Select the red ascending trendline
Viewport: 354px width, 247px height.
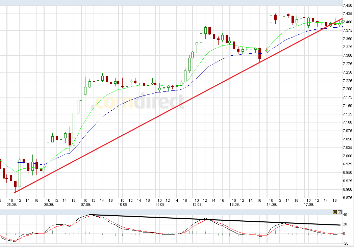(x=169, y=111)
